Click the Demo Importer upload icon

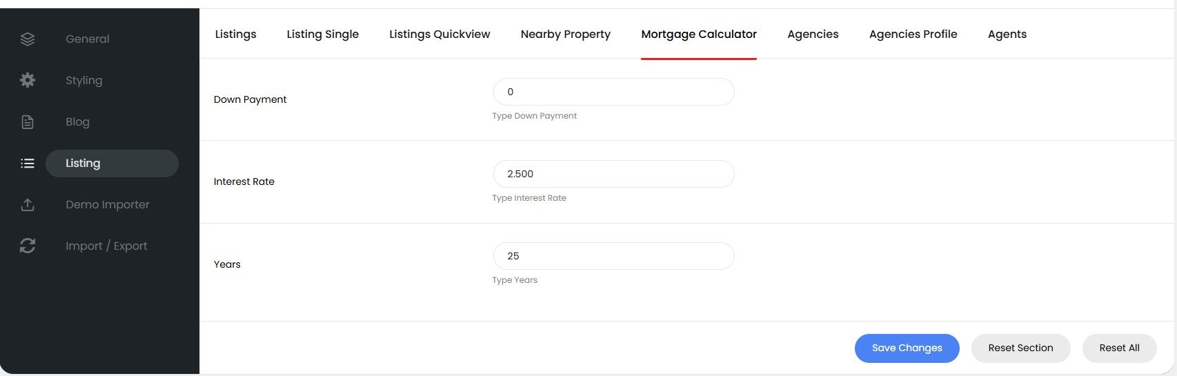point(28,205)
